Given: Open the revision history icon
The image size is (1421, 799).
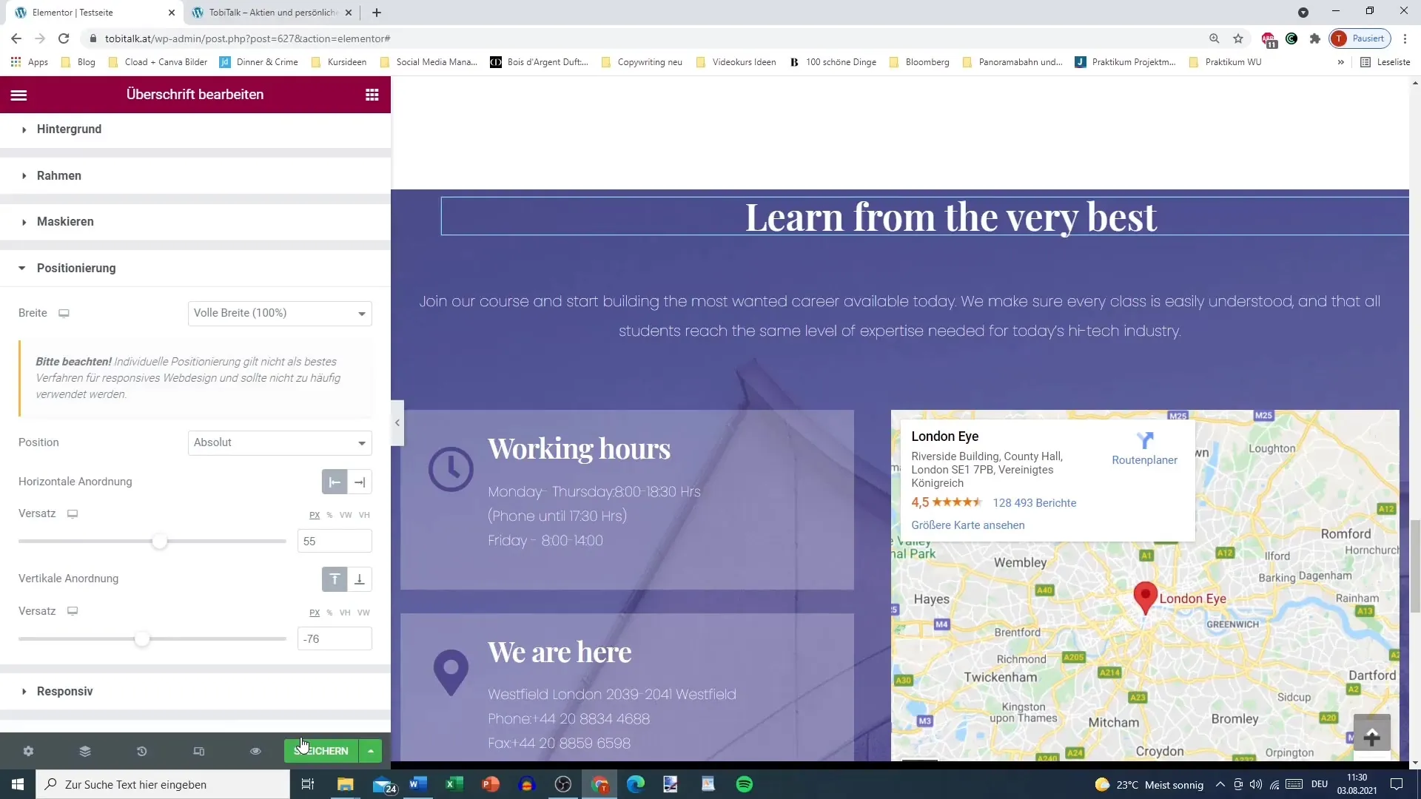Looking at the screenshot, I should coord(142,751).
